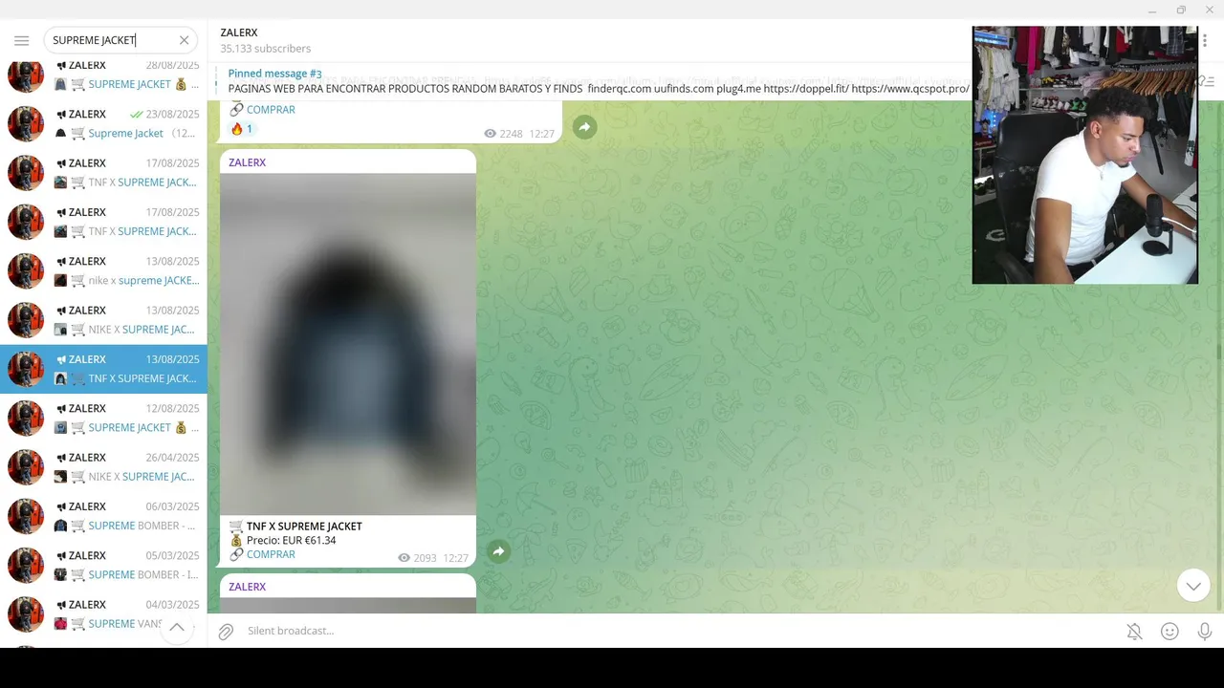Record a voice message with the microphone
Screen dimensions: 1224x688
1205,632
